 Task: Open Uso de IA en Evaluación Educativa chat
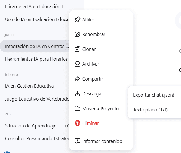click(x=35, y=19)
